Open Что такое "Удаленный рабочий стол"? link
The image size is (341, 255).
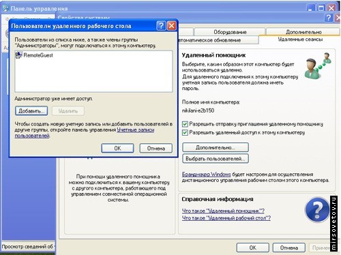tap(226, 218)
